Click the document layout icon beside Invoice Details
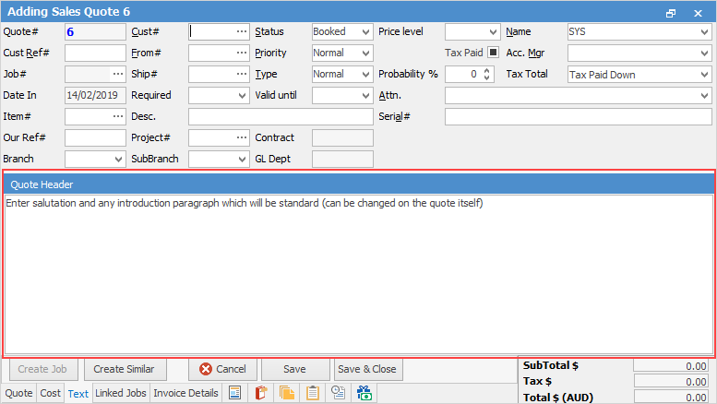717x404 pixels. (x=234, y=393)
